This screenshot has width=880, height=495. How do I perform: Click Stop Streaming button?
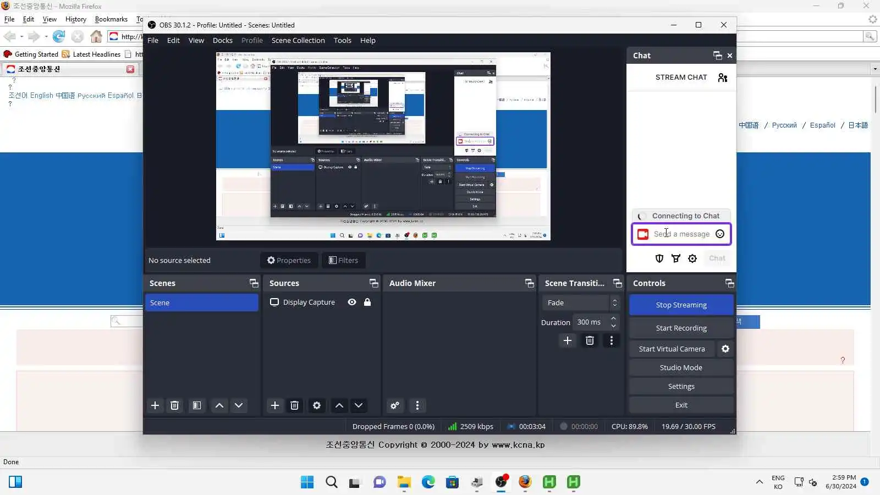(x=681, y=305)
